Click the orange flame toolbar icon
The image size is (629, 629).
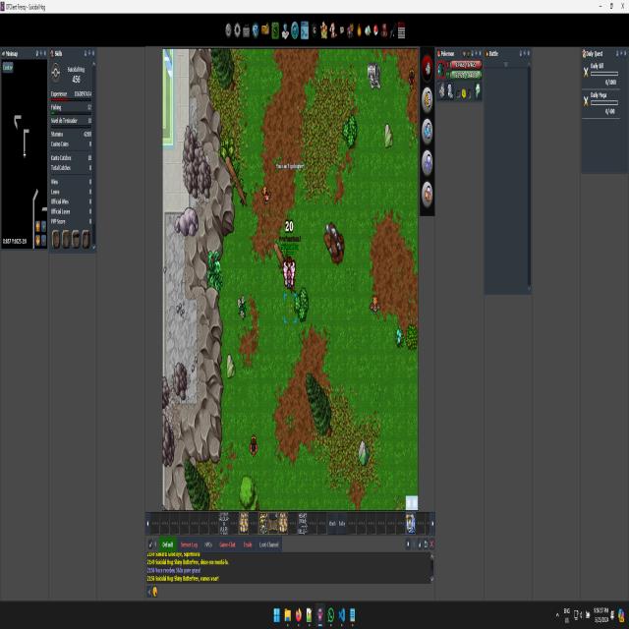pos(359,30)
